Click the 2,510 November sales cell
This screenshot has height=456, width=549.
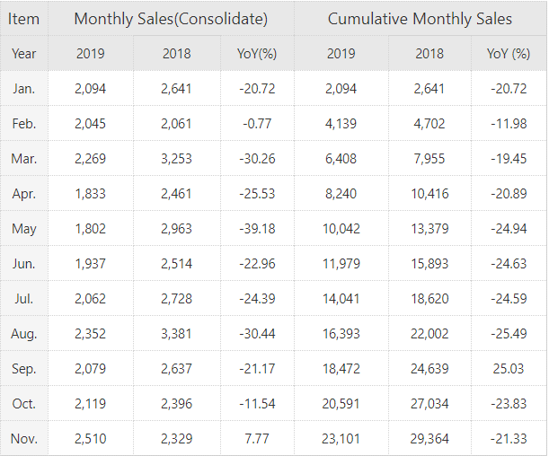coord(90,439)
